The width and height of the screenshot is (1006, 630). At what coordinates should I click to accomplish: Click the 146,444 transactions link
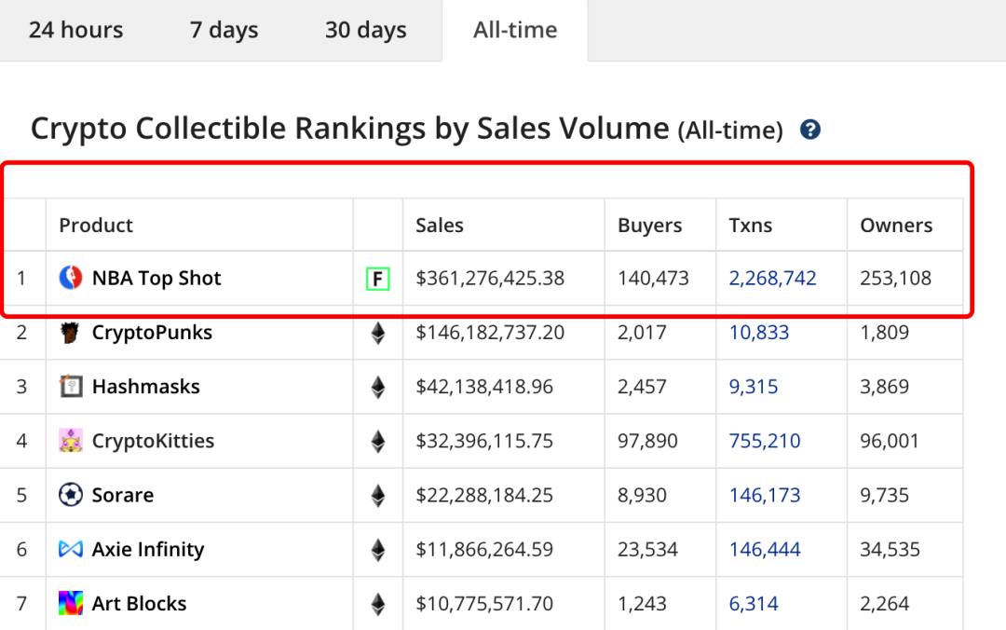pyautogui.click(x=765, y=550)
